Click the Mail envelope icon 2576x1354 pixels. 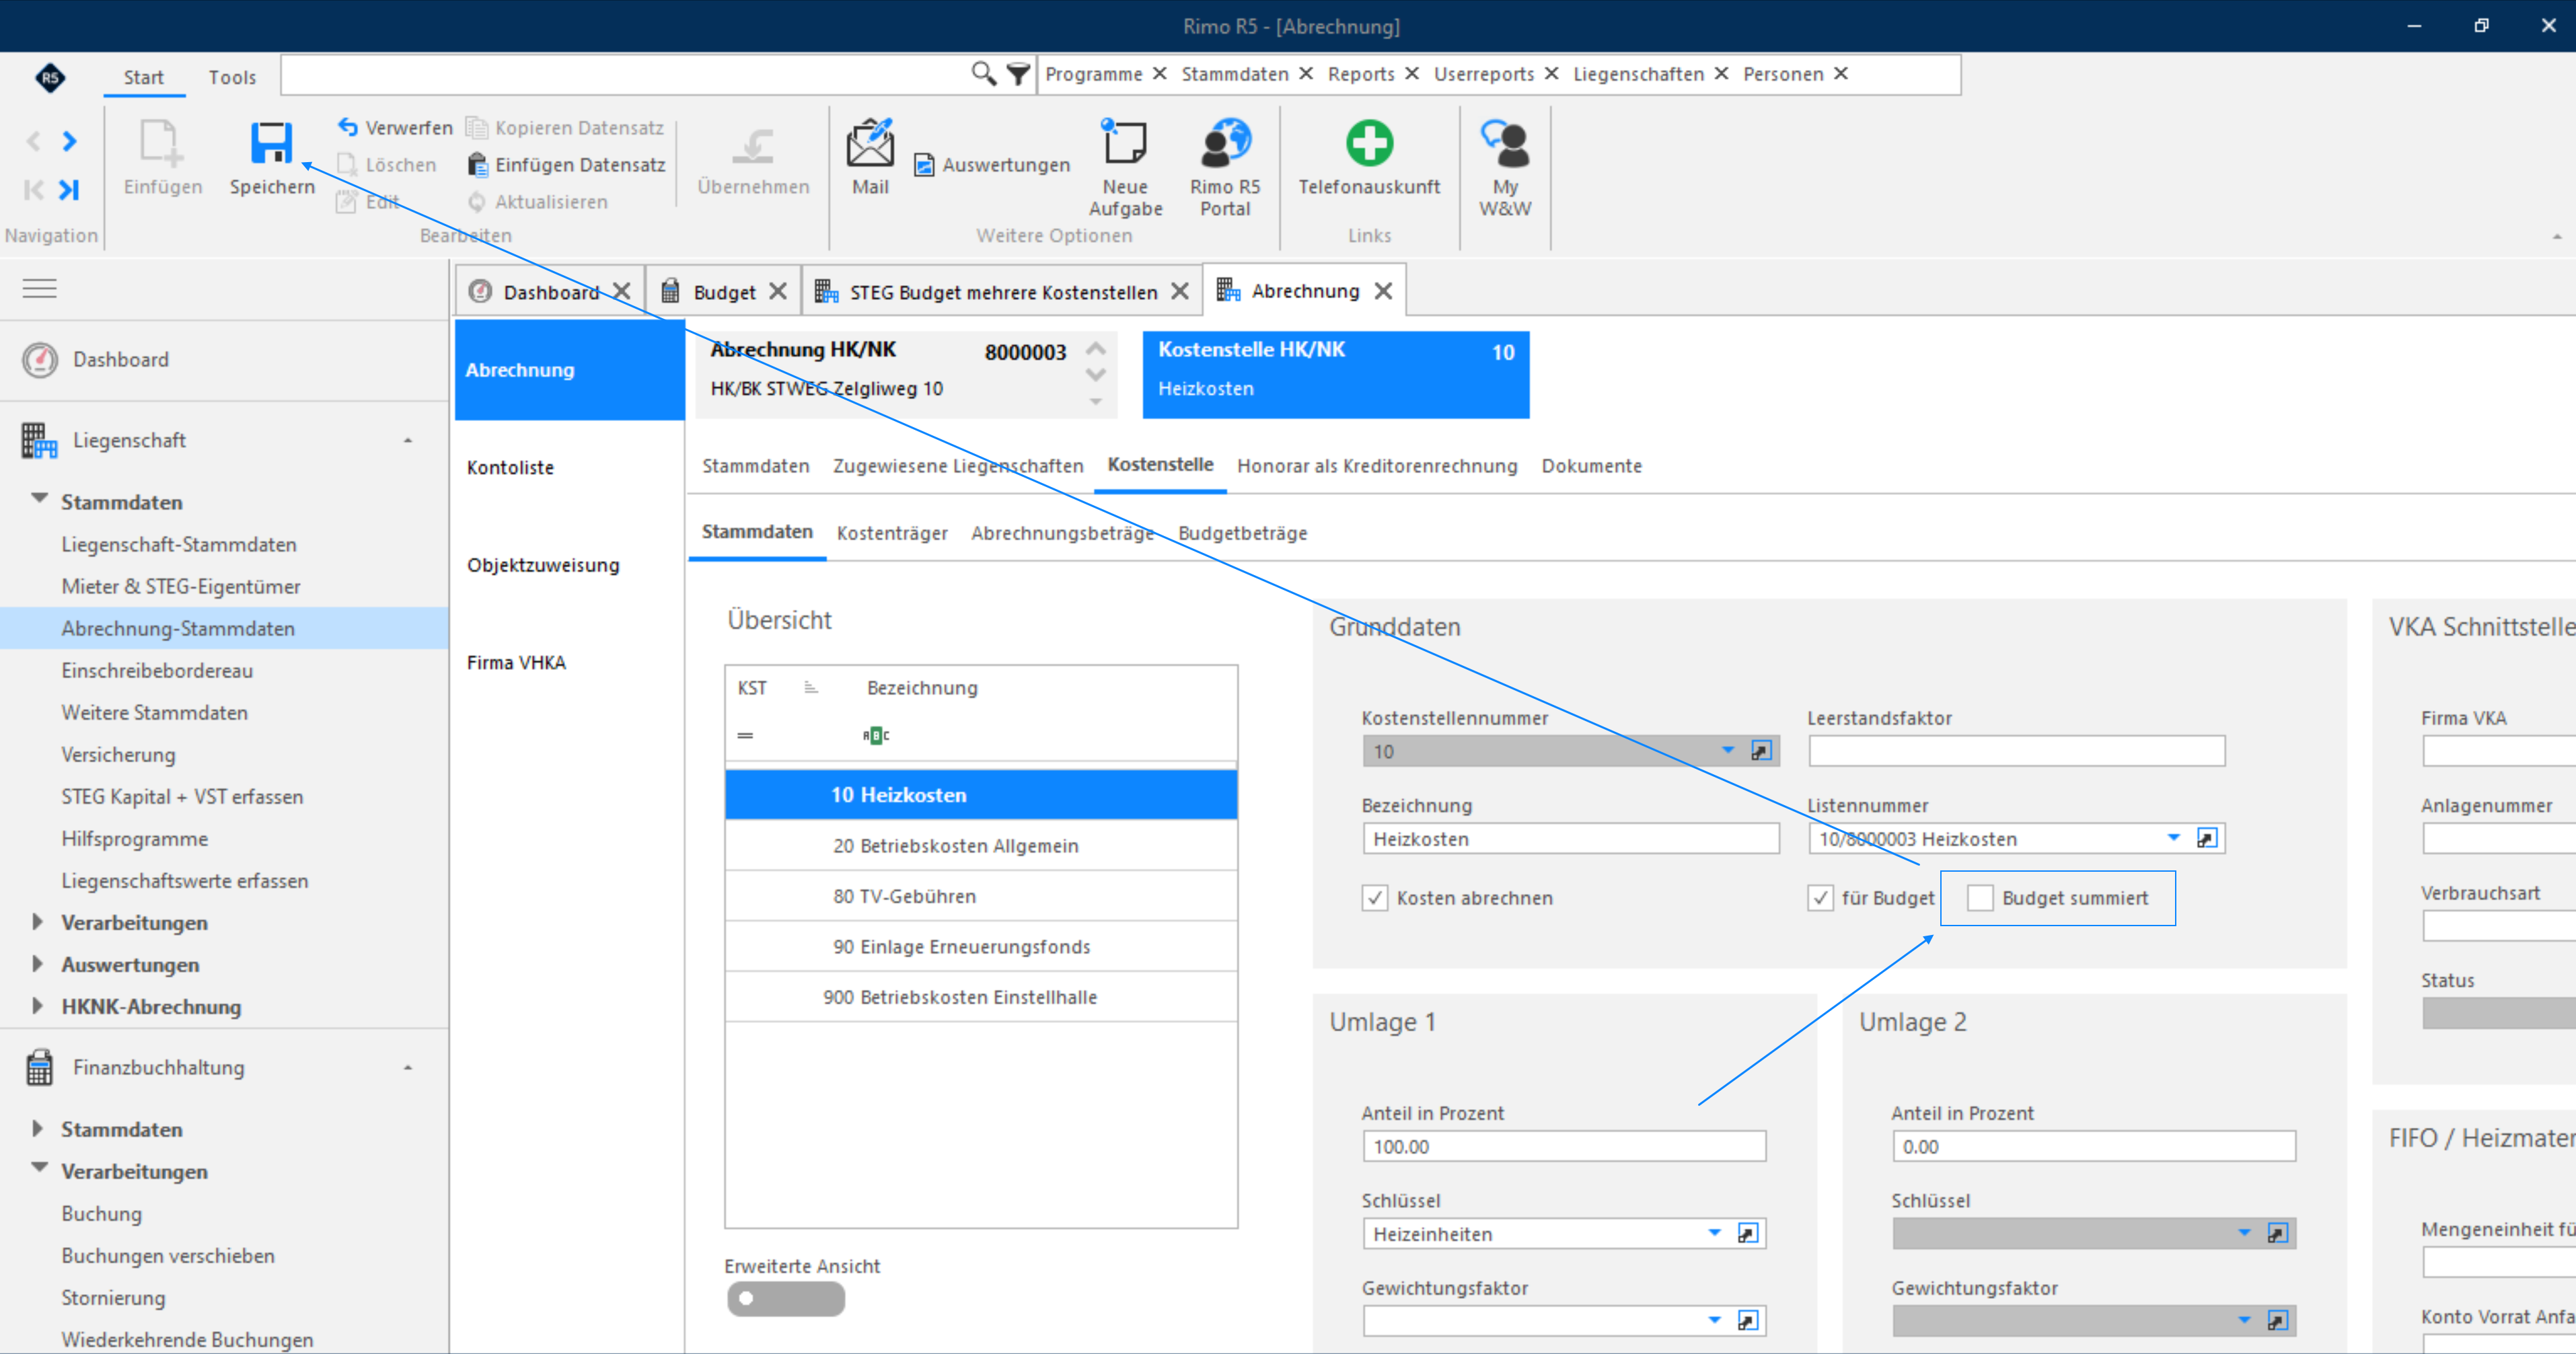[870, 143]
